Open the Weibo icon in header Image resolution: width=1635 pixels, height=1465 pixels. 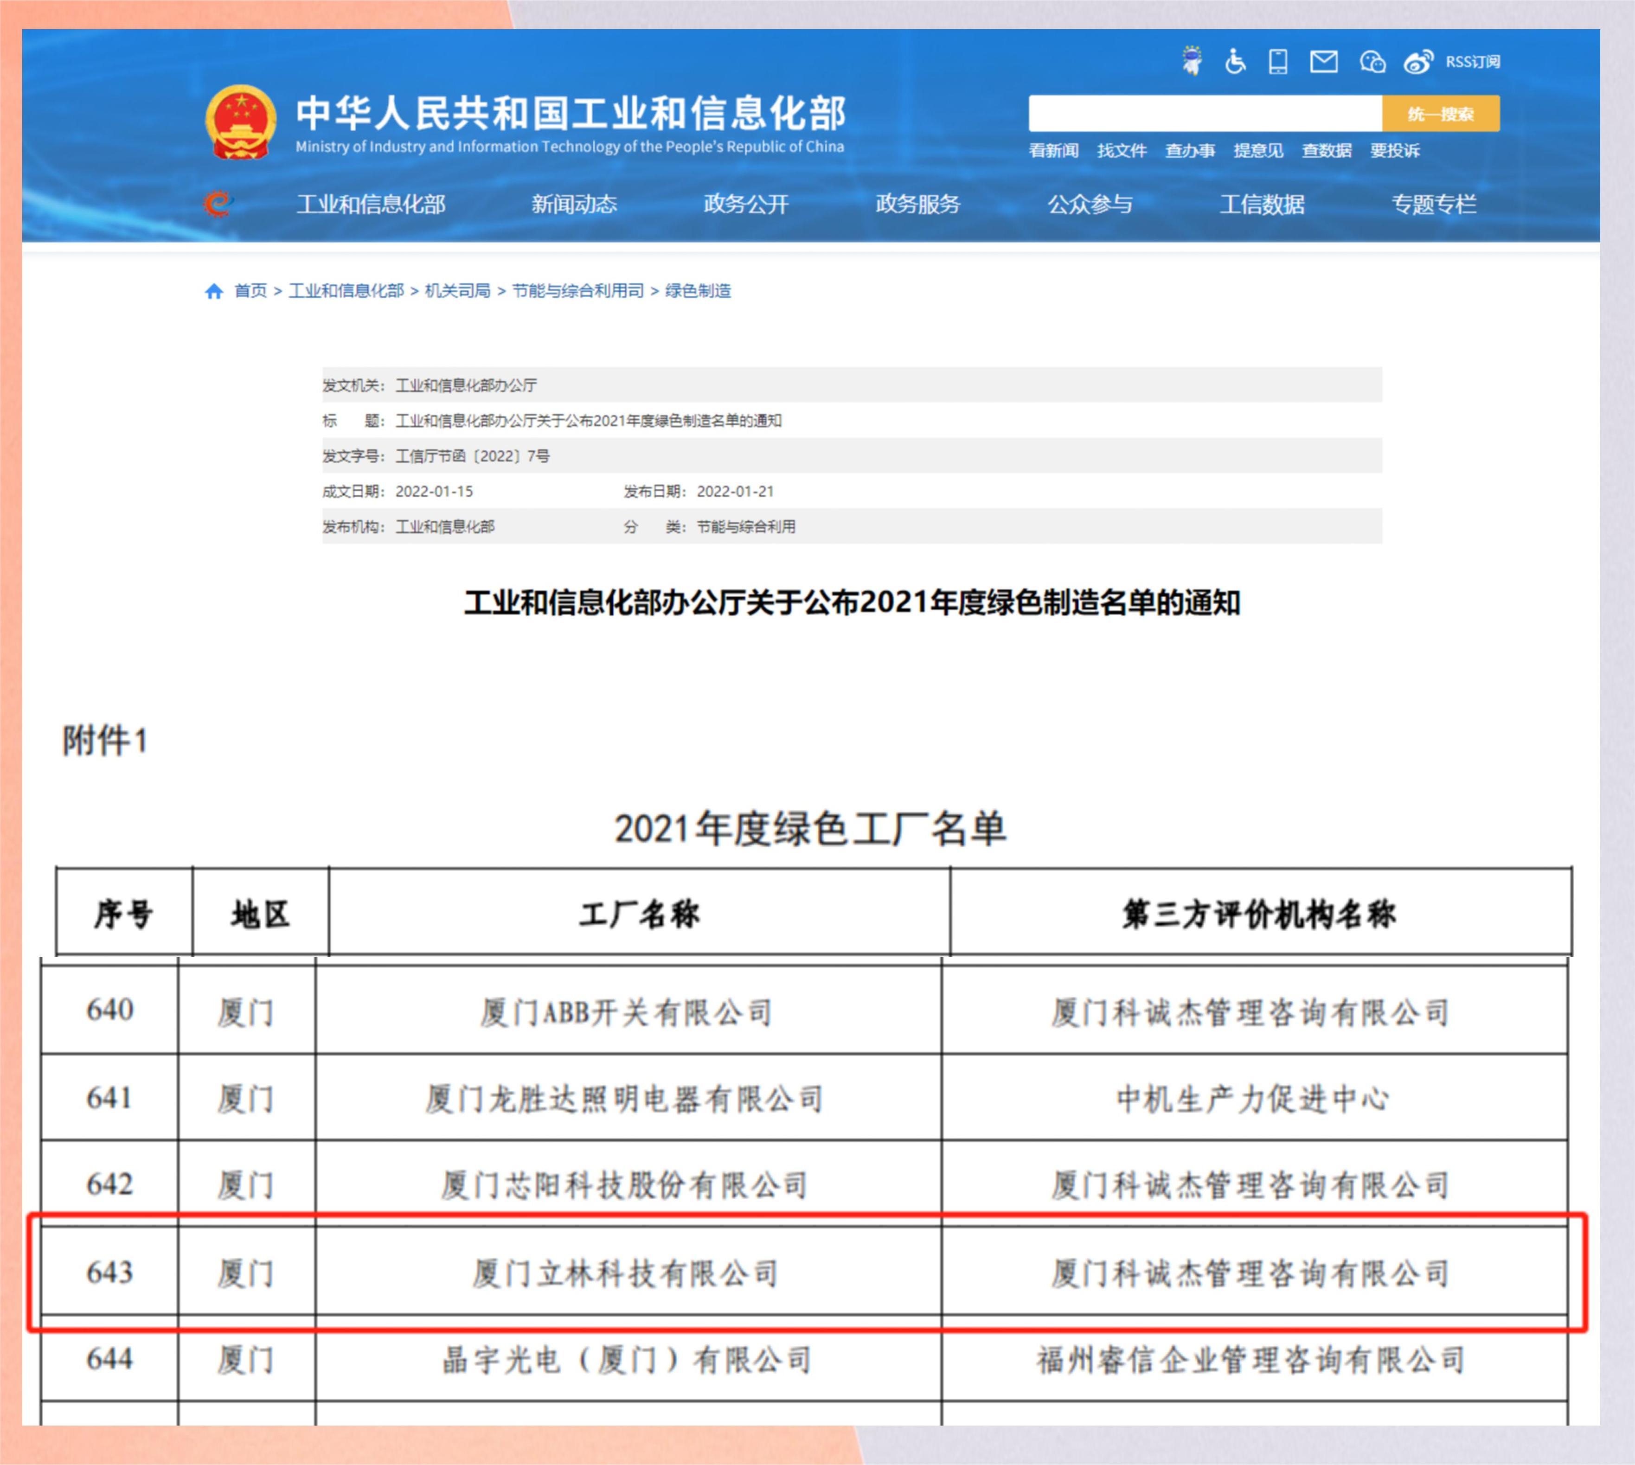tap(1417, 61)
